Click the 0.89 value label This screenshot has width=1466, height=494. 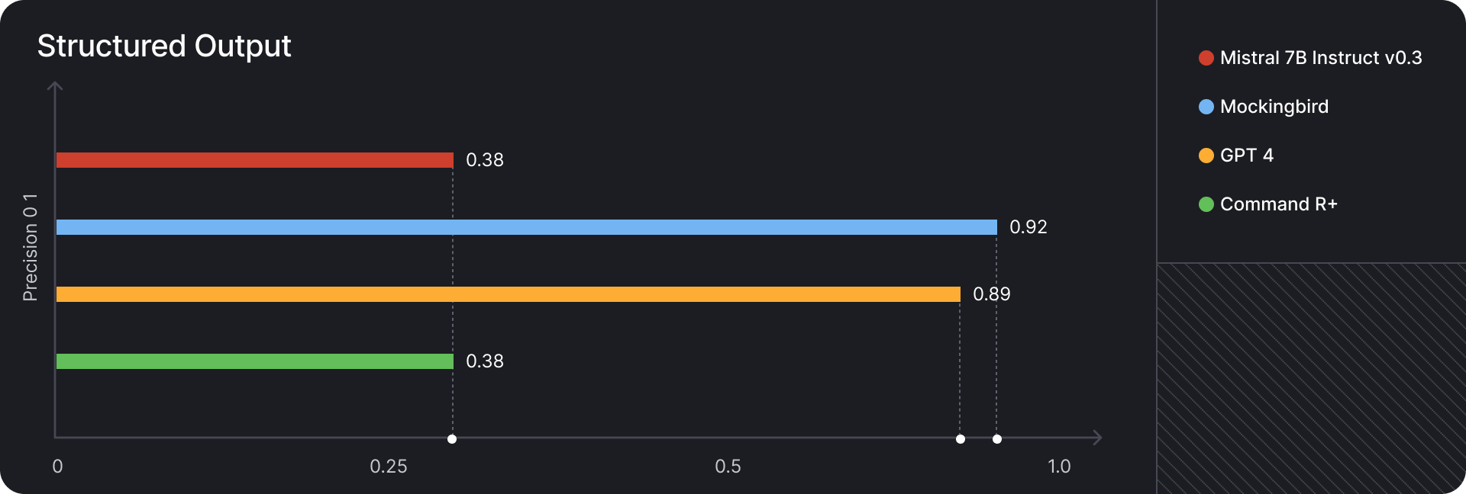[991, 294]
